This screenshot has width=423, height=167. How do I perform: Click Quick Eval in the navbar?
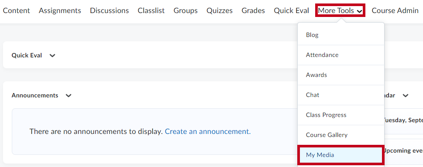[291, 11]
